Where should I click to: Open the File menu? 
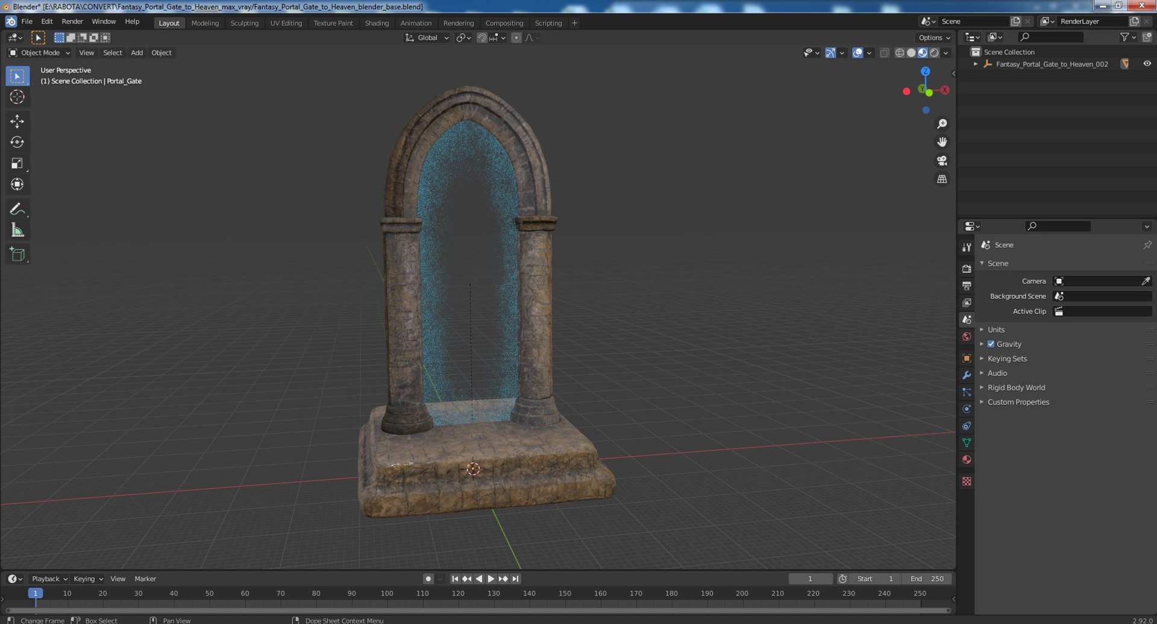click(27, 22)
